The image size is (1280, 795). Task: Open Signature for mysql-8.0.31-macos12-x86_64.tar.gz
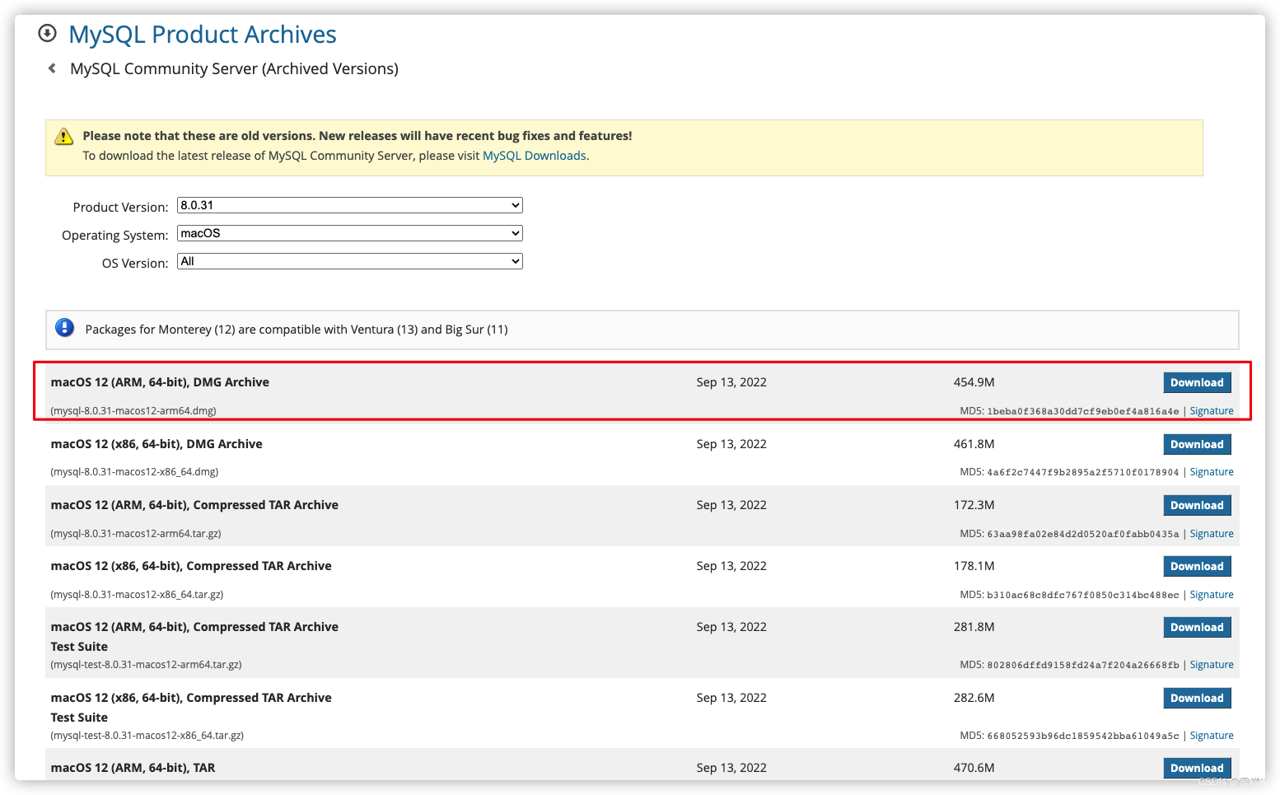pyautogui.click(x=1212, y=595)
